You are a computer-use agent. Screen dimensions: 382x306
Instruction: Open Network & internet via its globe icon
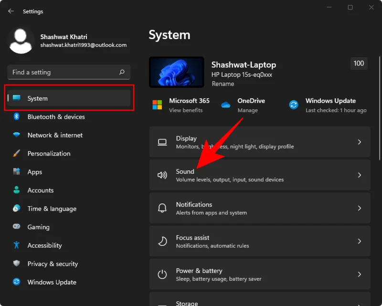(16, 135)
